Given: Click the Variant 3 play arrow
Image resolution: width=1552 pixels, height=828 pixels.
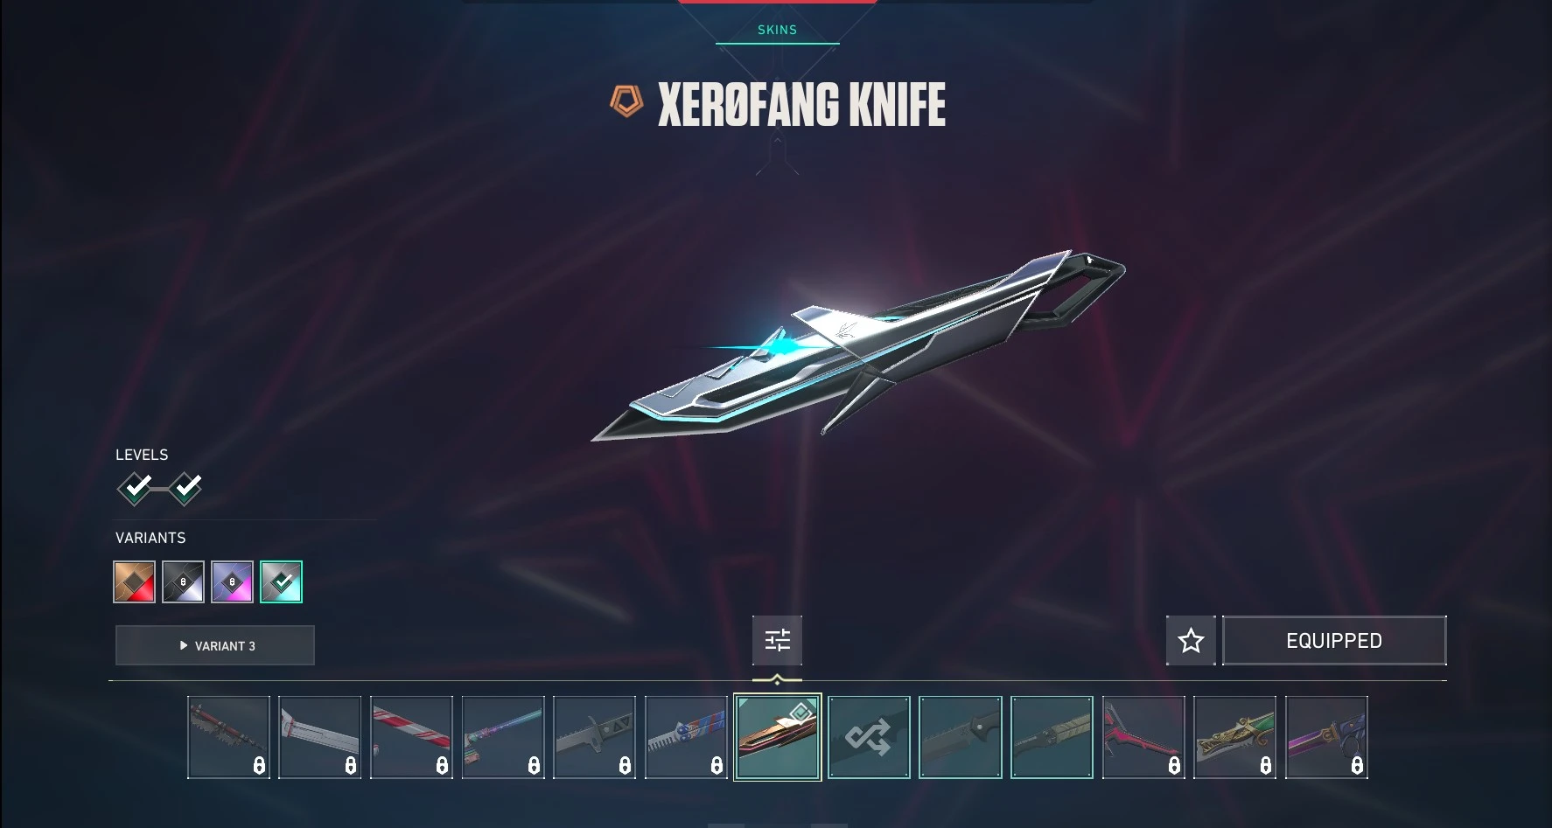Looking at the screenshot, I should coord(184,645).
